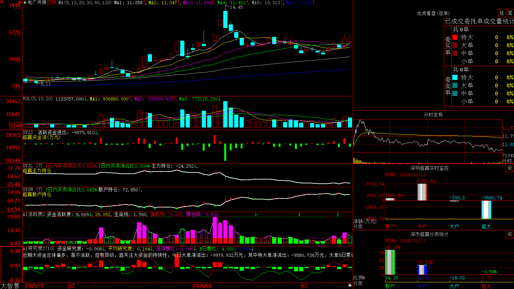Switch the 龙虎看盘 view to 柱 mode
This screenshot has width=514, height=289.
tap(502, 13)
